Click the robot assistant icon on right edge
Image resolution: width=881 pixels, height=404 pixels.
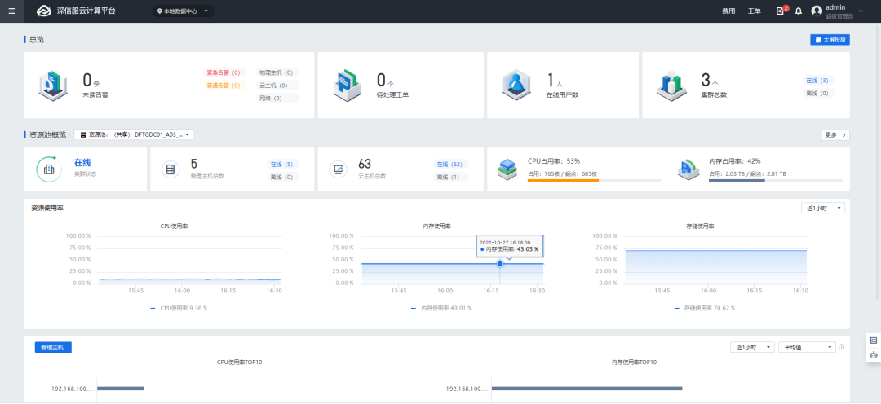pyautogui.click(x=874, y=355)
